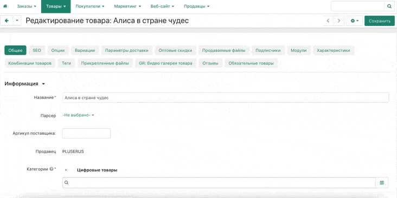This screenshot has width=397, height=198.
Task: Click the PLUSERUS vendor name
Action: click(73, 151)
